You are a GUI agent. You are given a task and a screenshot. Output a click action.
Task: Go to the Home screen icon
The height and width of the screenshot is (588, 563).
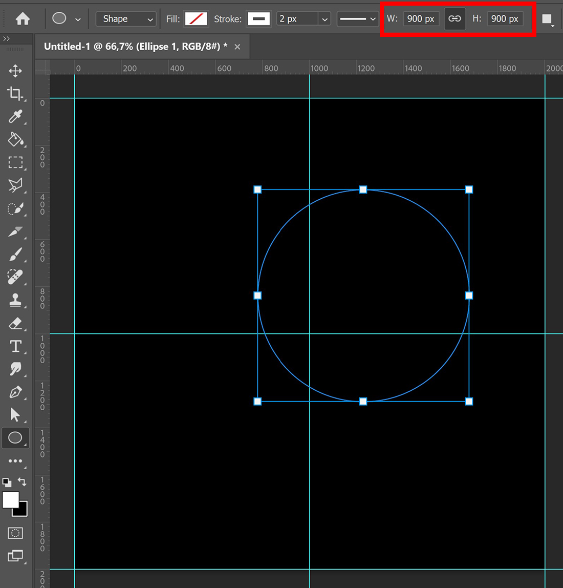(23, 18)
